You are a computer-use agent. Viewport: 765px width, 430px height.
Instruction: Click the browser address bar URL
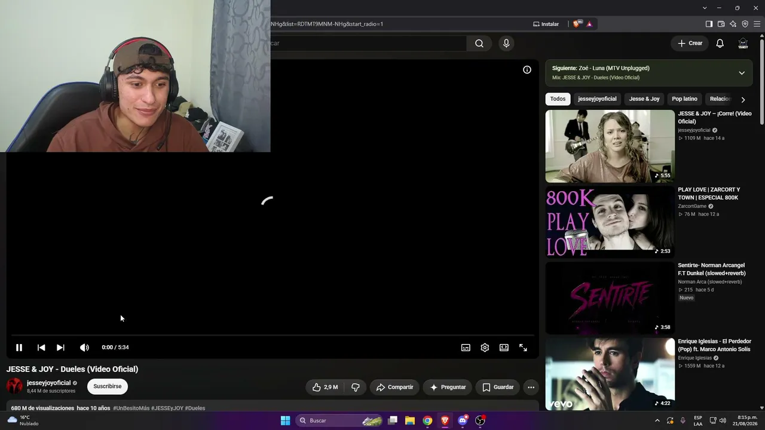[x=327, y=24]
